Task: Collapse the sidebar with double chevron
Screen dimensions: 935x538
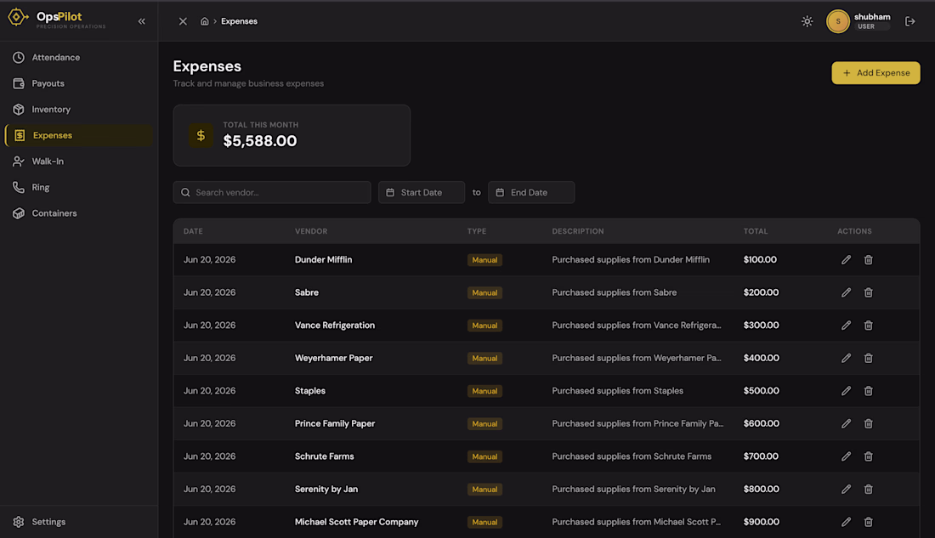Action: tap(142, 21)
